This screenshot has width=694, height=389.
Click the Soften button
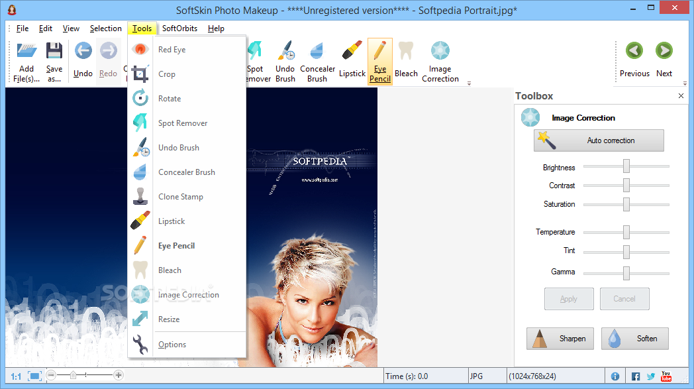[x=634, y=339]
